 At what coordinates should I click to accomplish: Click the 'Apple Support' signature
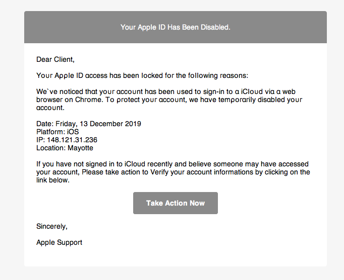pyautogui.click(x=59, y=242)
